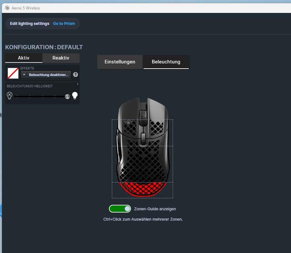Screen dimensions: 291x253
Task: Open the Go to Prism link
Action: [x=64, y=24]
